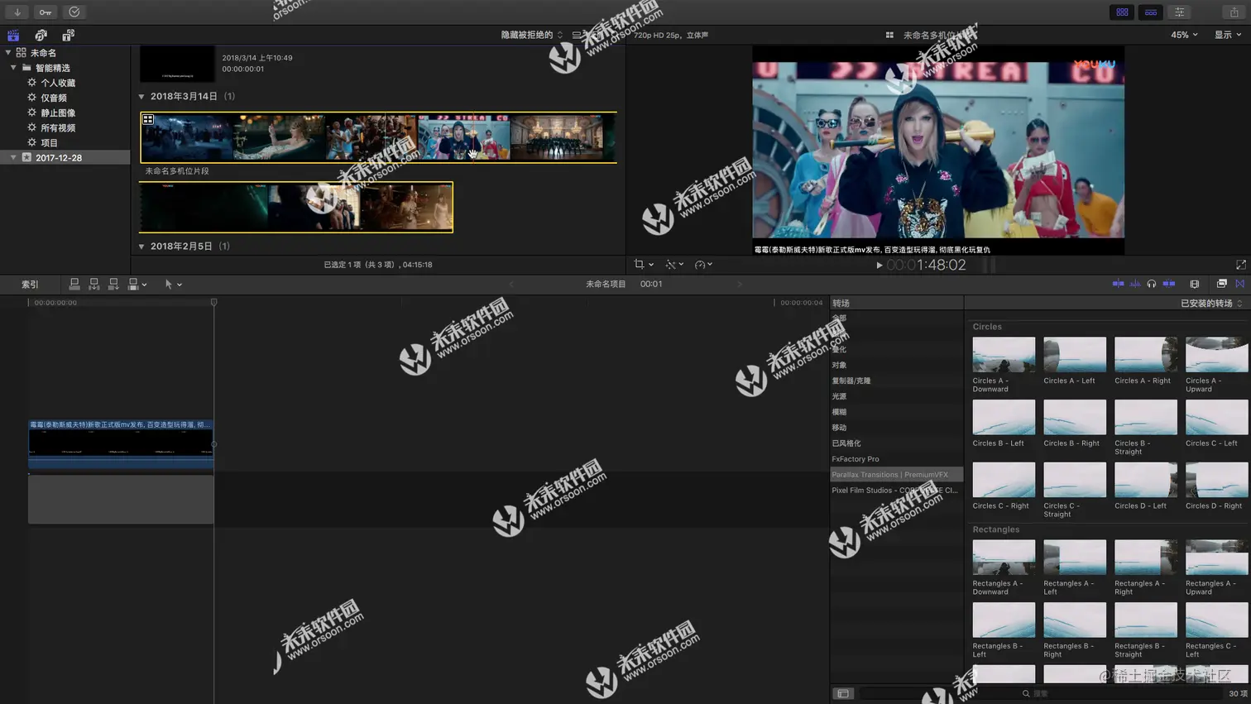The height and width of the screenshot is (704, 1251).
Task: Click the 未命名项目 timeline title
Action: tap(606, 284)
